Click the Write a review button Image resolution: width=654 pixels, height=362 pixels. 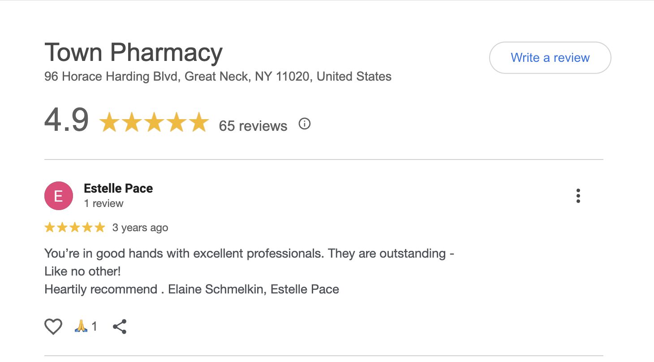(x=550, y=58)
